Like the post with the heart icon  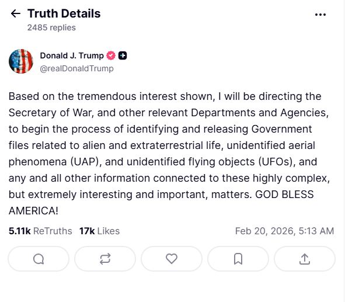172,259
